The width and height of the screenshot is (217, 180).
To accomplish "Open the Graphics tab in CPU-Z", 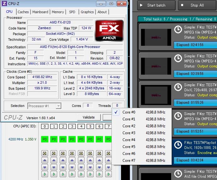I will (x=87, y=12).
